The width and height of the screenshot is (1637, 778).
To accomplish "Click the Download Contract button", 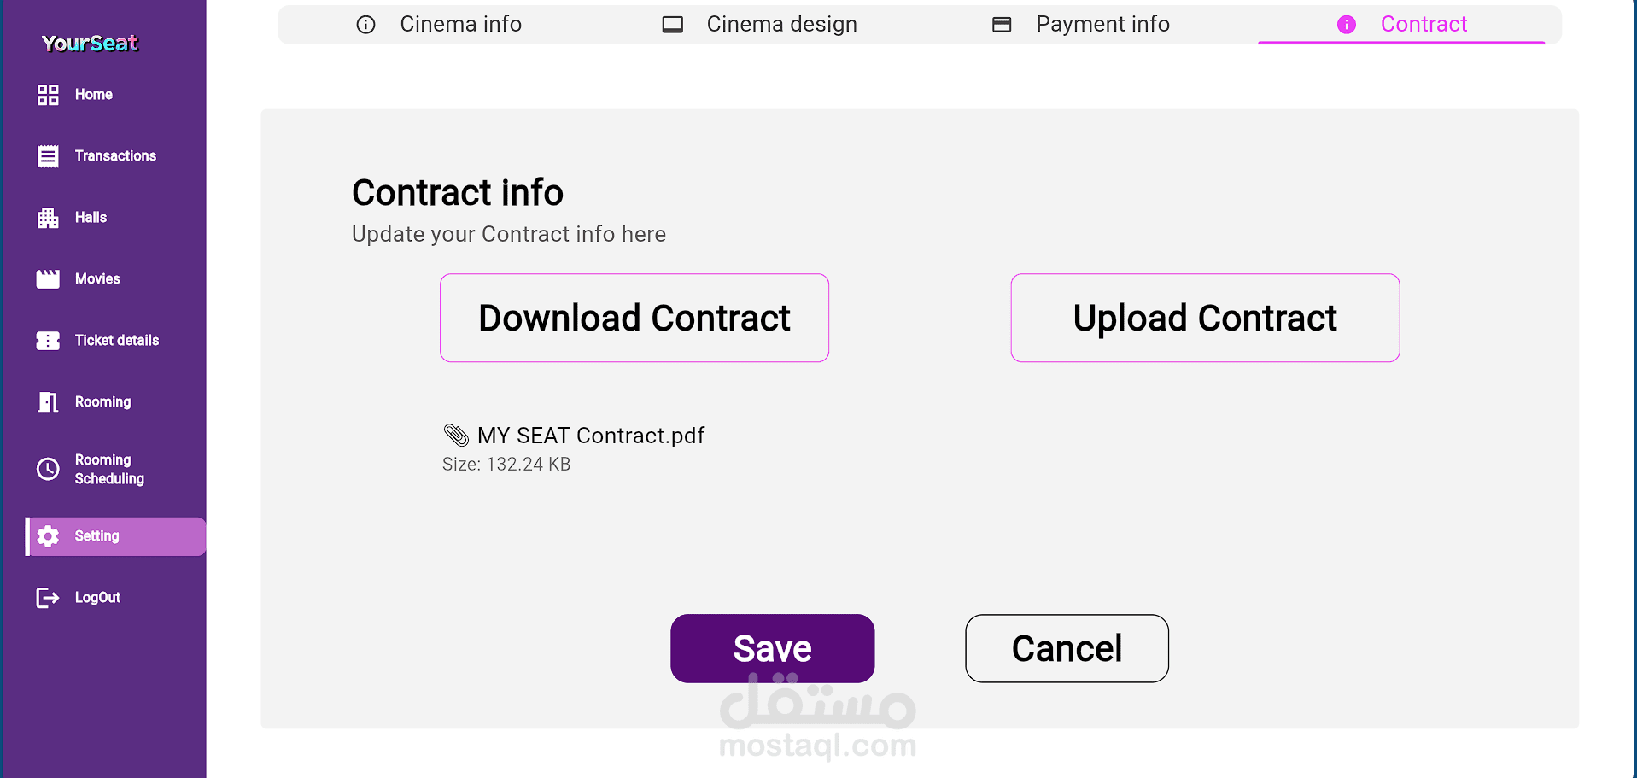I will point(634,318).
